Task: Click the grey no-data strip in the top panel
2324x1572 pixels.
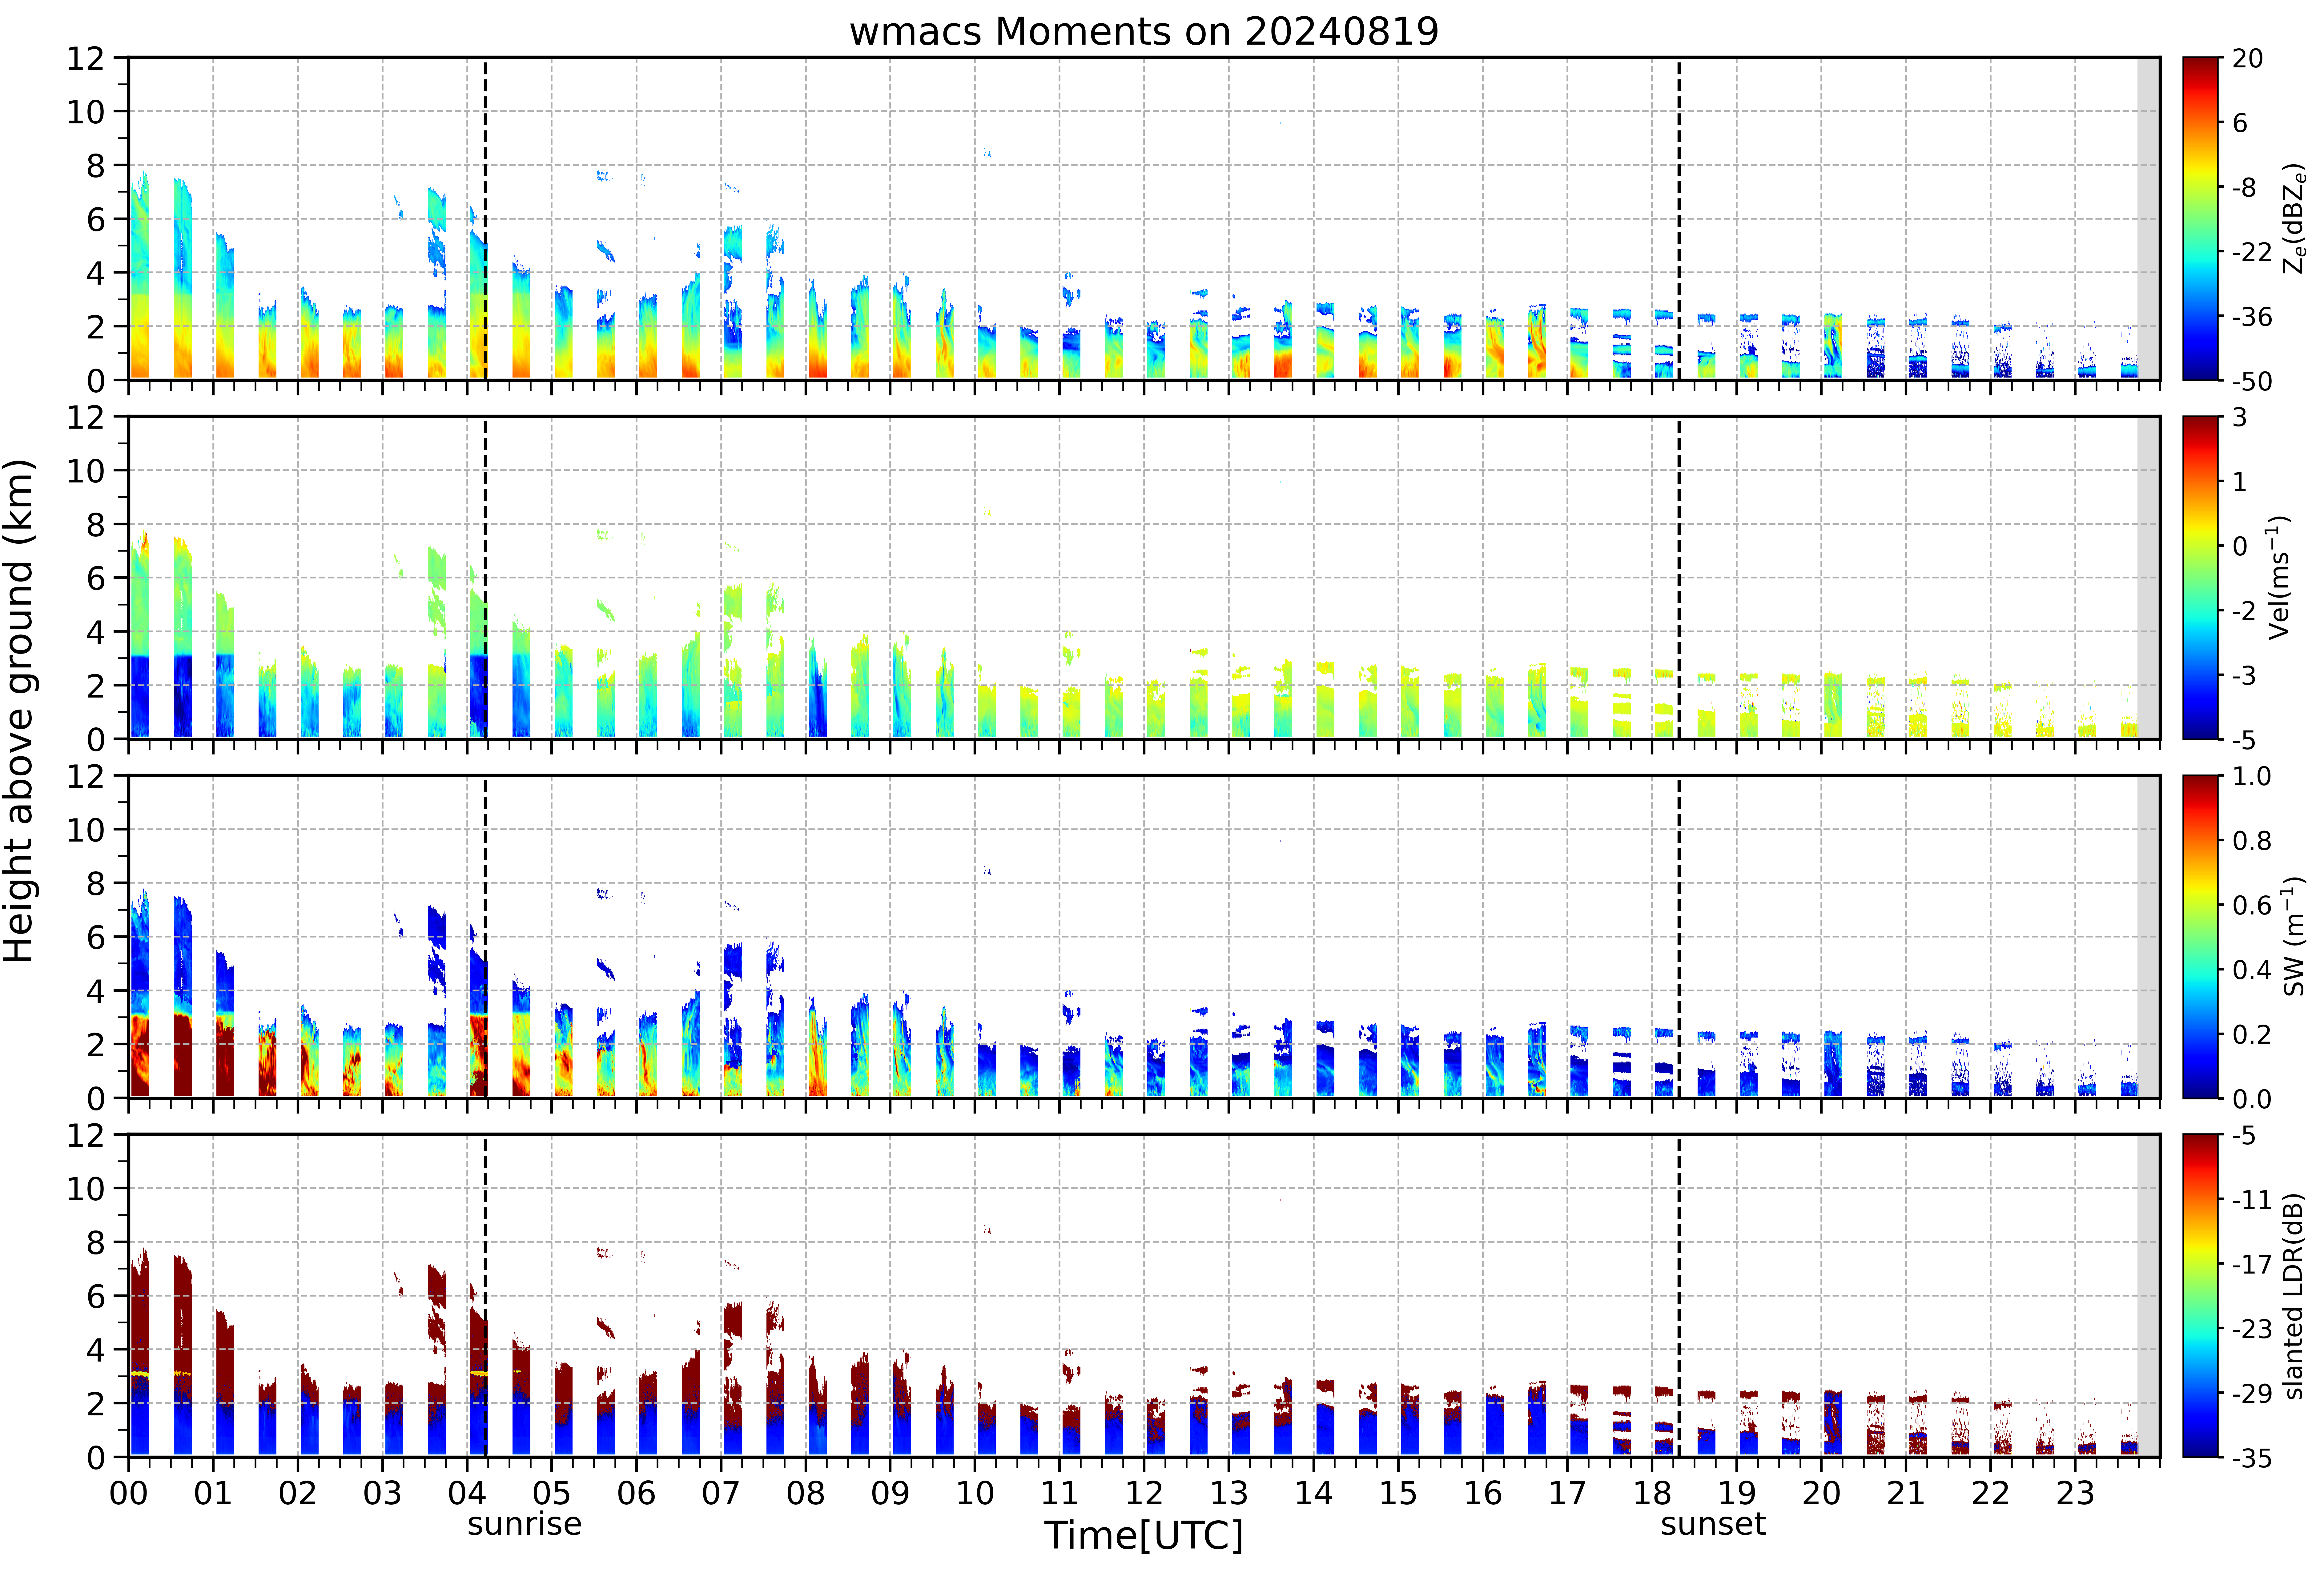Action: [2148, 219]
